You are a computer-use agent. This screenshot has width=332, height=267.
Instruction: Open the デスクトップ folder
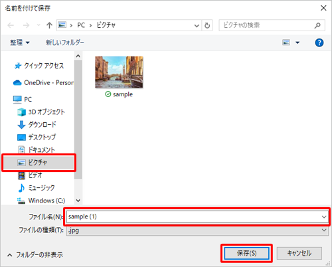42,137
